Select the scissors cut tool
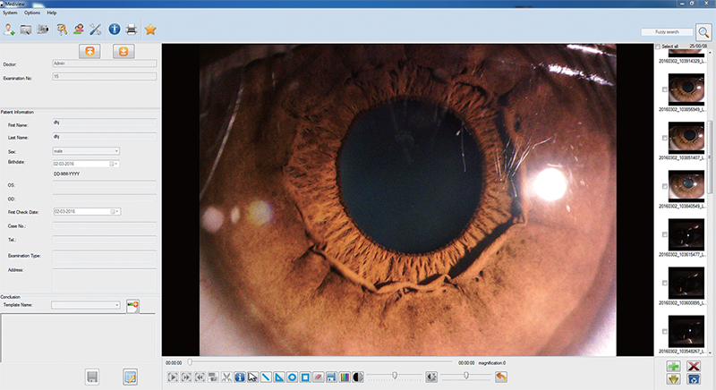Image resolution: width=716 pixels, height=390 pixels. 226,377
